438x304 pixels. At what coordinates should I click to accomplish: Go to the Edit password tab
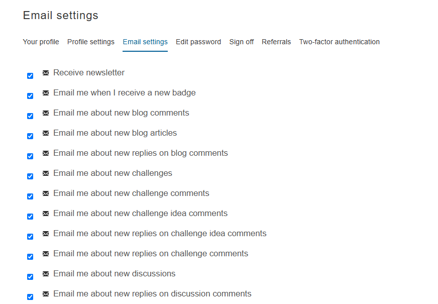[198, 42]
